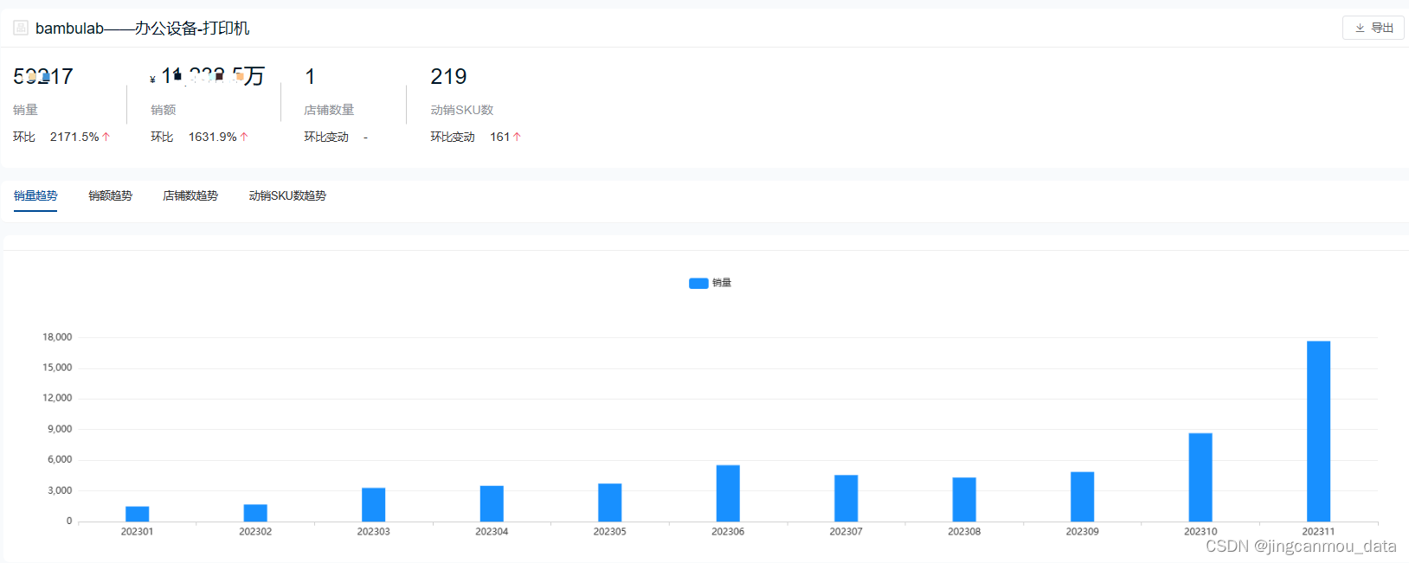The height and width of the screenshot is (563, 1409).
Task: Toggle the 销量 legend series
Action: [711, 283]
